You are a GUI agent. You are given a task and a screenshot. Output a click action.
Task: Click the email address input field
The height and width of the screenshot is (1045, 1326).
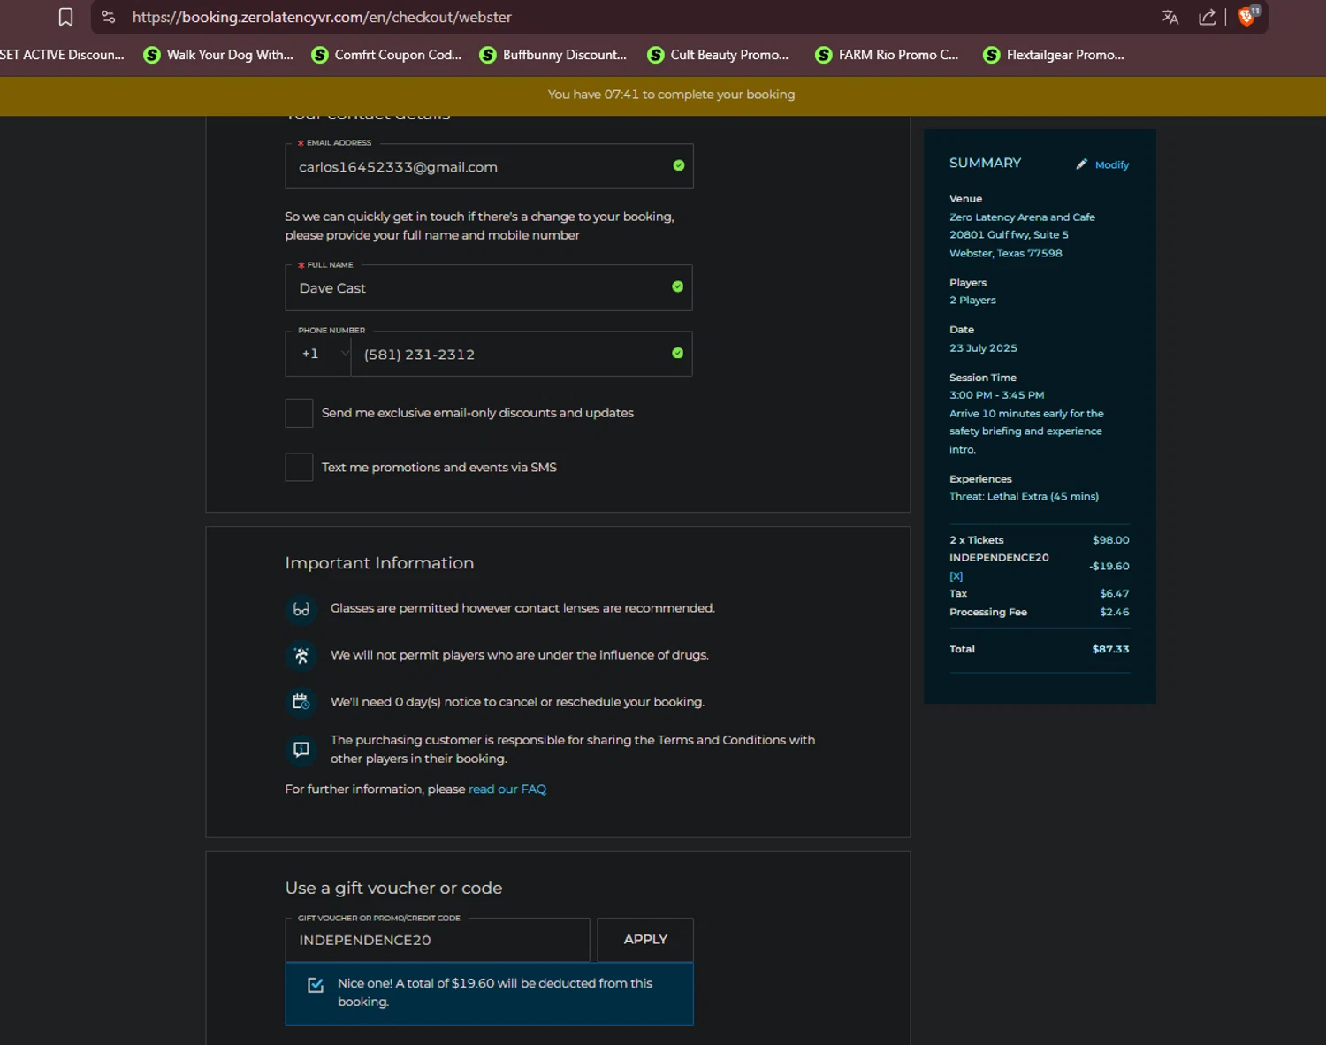point(489,166)
